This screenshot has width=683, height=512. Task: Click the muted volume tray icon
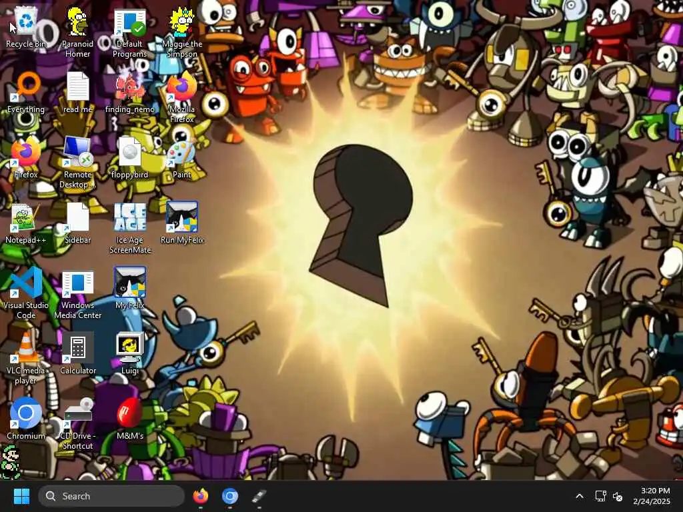click(x=618, y=496)
